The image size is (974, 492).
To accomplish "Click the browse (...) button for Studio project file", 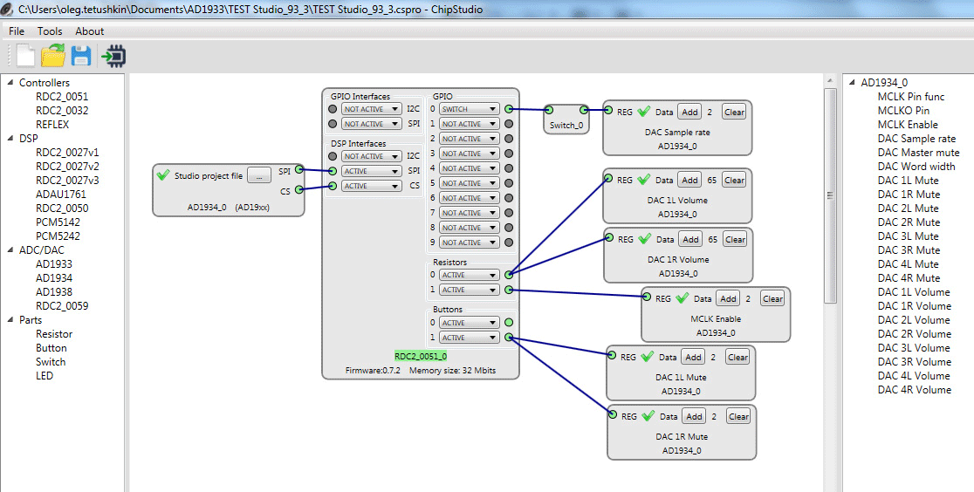I will click(x=259, y=175).
